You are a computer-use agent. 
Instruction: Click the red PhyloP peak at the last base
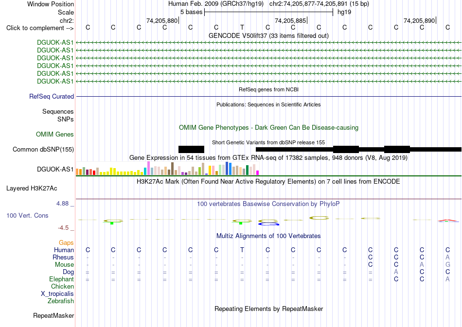click(448, 221)
